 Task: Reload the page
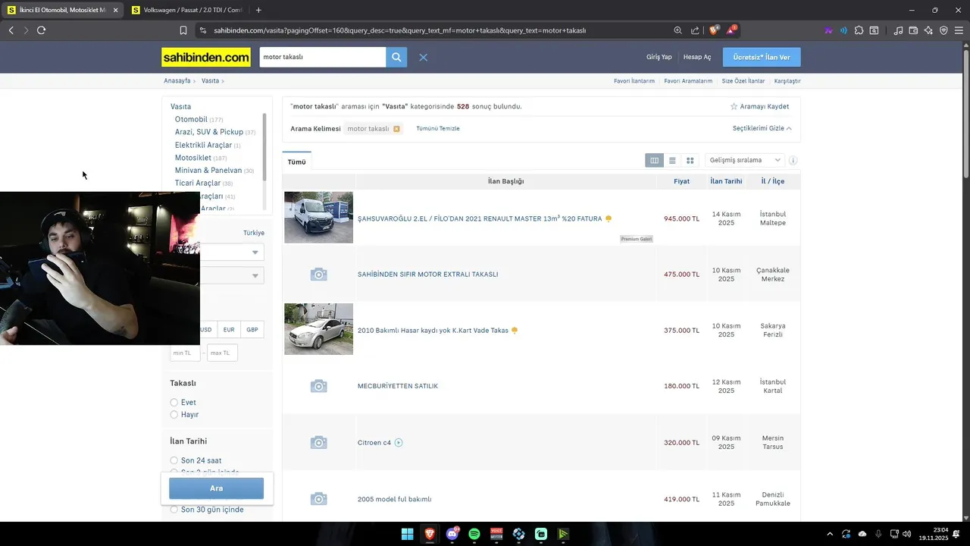tap(41, 30)
